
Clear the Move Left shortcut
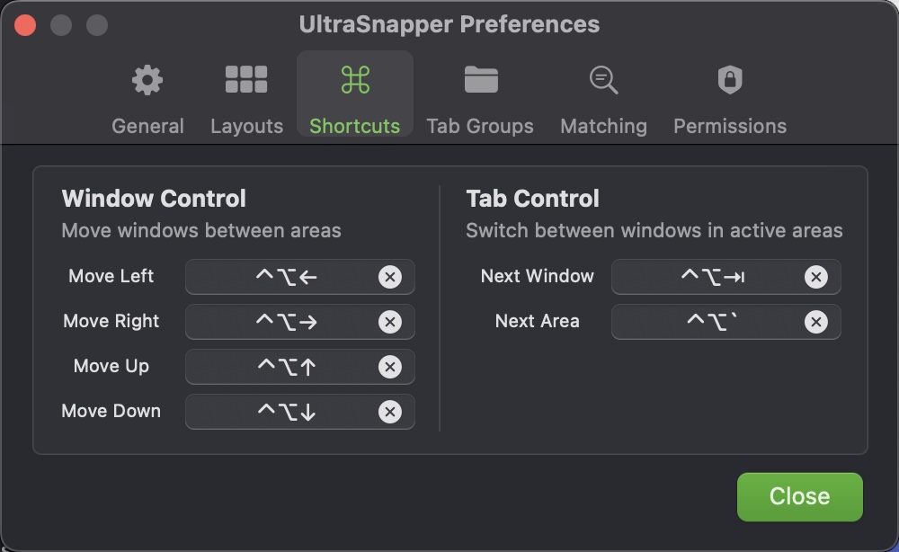click(390, 277)
